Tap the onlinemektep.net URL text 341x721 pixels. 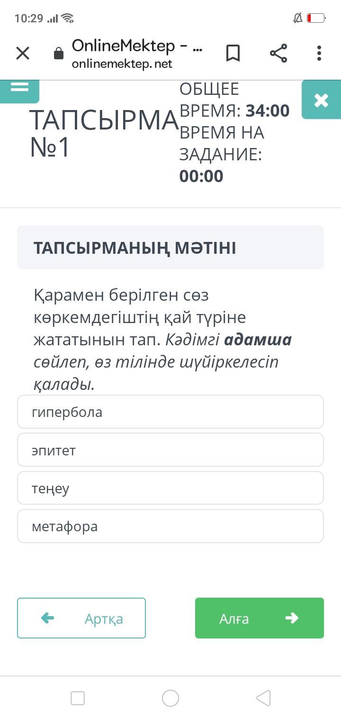[x=122, y=64]
